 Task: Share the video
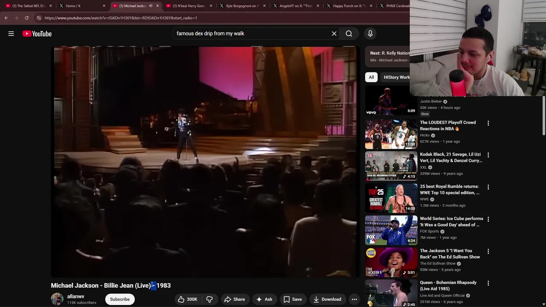(x=235, y=299)
